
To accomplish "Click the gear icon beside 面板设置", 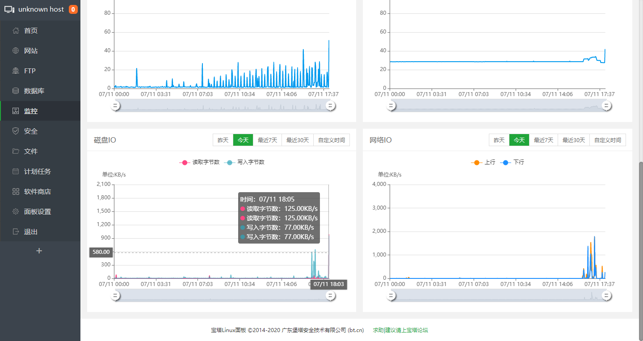I will [16, 211].
